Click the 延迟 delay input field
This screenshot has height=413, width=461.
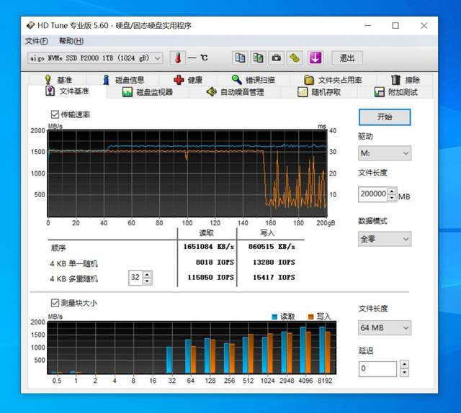coord(377,368)
